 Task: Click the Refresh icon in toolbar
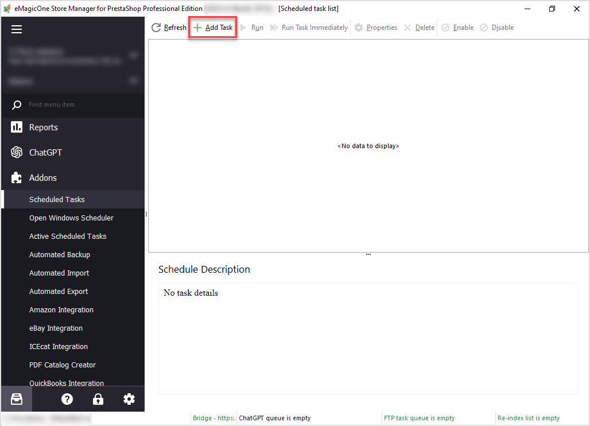[156, 28]
